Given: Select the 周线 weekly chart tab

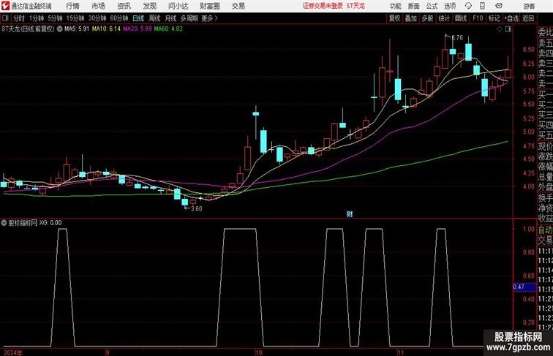Looking at the screenshot, I should pyautogui.click(x=154, y=18).
